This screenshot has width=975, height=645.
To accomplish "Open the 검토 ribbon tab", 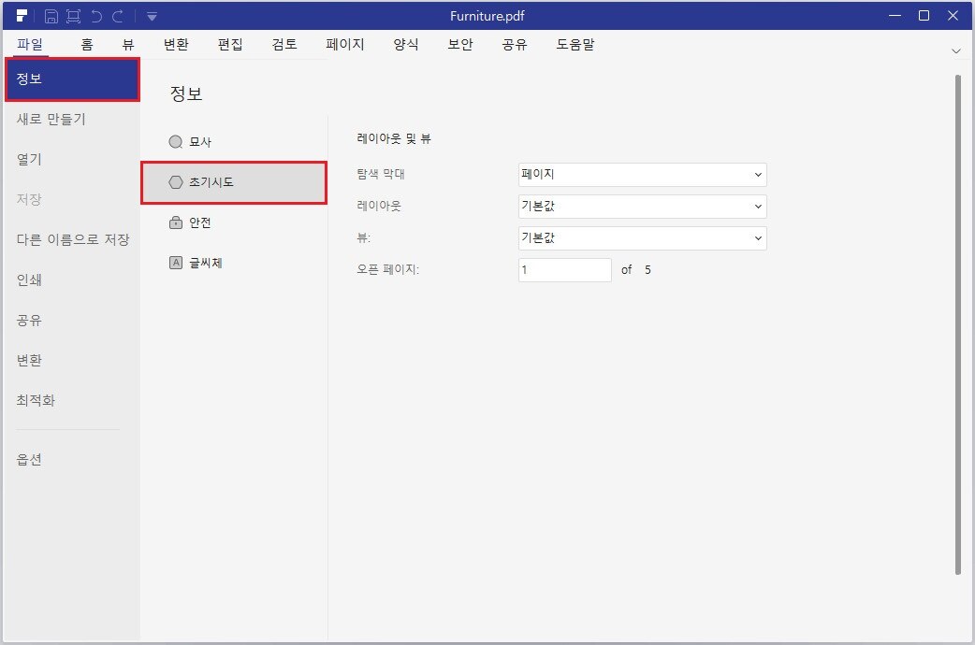I will [284, 44].
